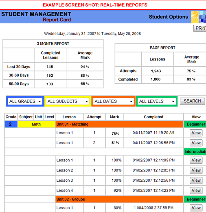Click the View column header
The image size is (206, 213).
(196, 117)
